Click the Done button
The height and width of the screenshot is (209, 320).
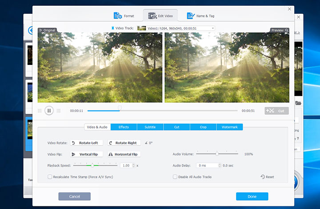[x=252, y=196]
